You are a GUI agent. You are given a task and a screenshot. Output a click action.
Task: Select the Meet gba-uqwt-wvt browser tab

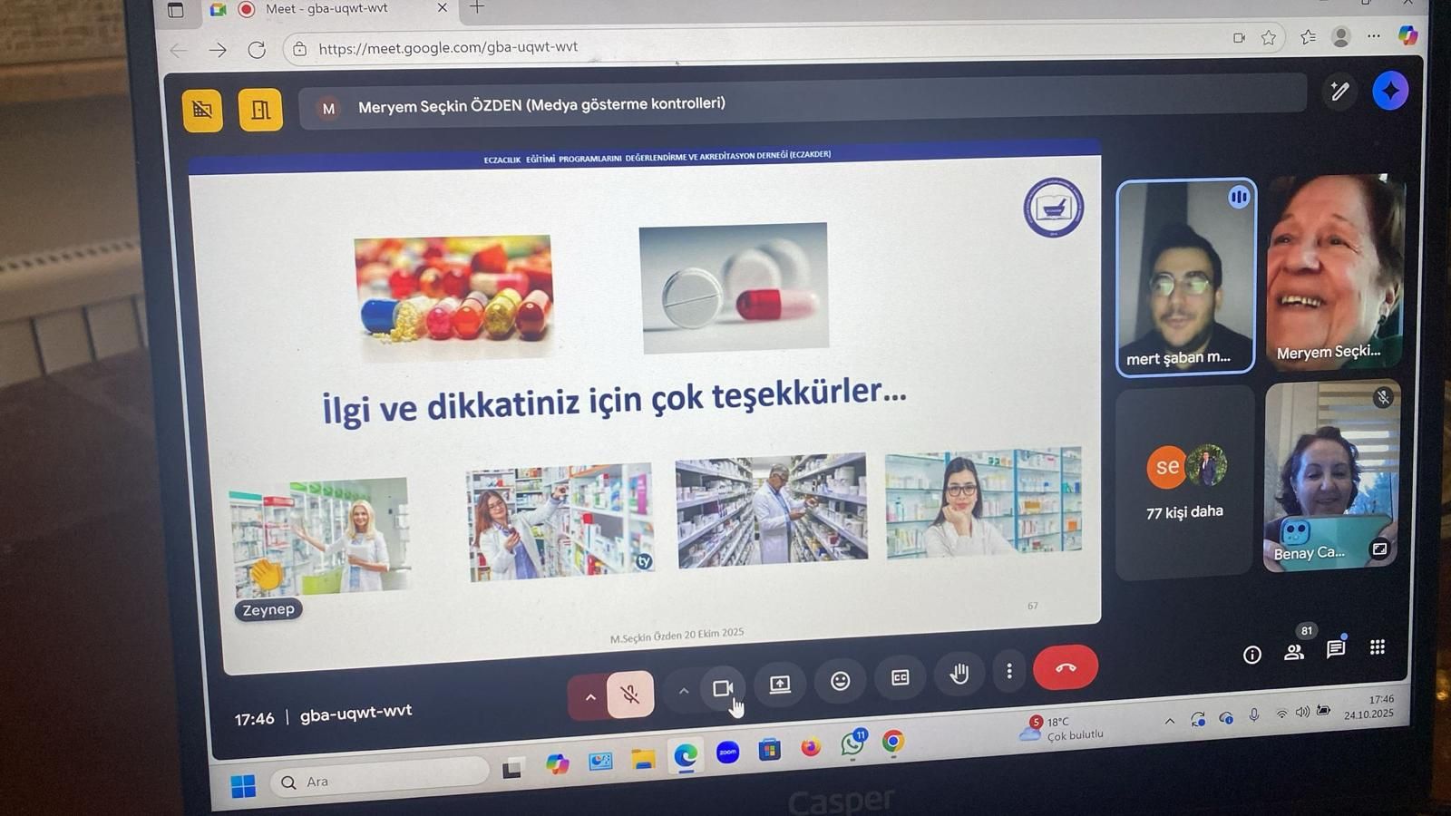tap(326, 9)
